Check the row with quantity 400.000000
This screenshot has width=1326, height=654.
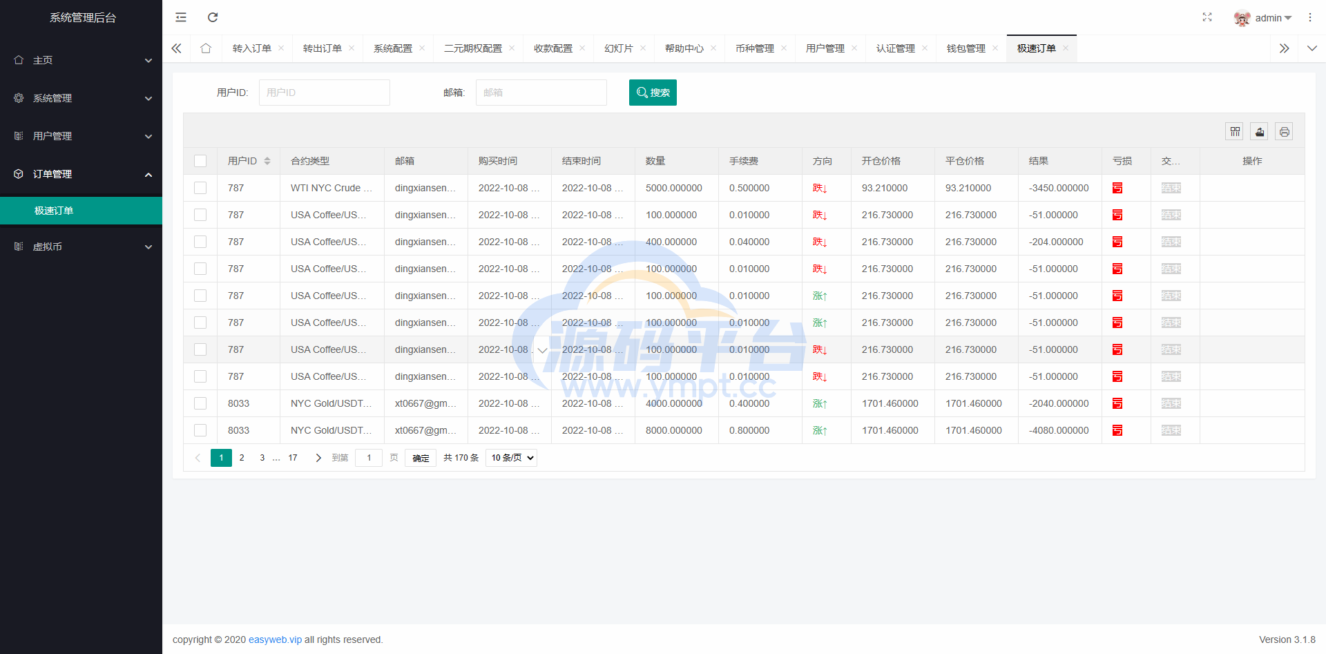(x=200, y=242)
